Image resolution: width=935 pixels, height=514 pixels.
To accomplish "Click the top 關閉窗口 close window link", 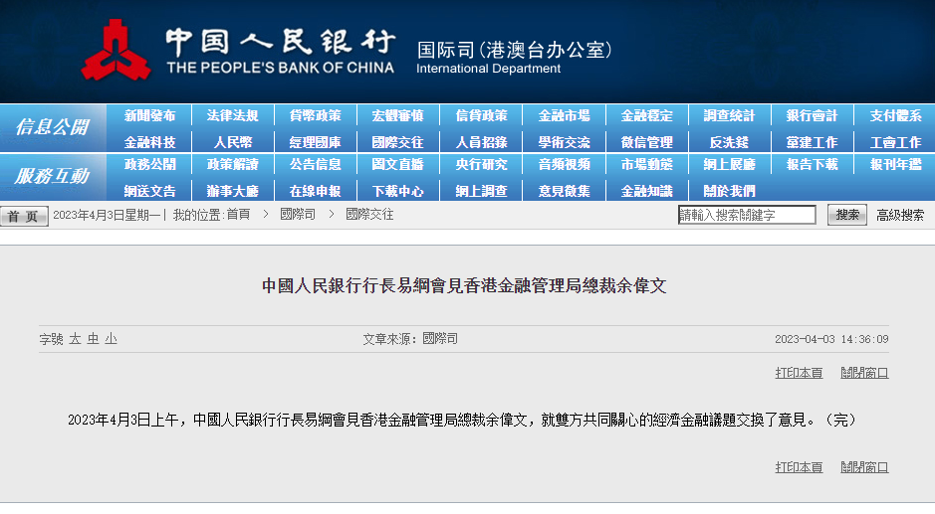I will click(864, 373).
